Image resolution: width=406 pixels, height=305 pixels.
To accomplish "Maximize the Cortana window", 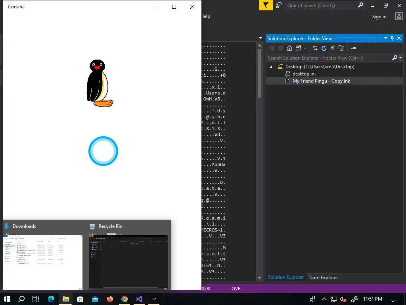I will coord(174,7).
